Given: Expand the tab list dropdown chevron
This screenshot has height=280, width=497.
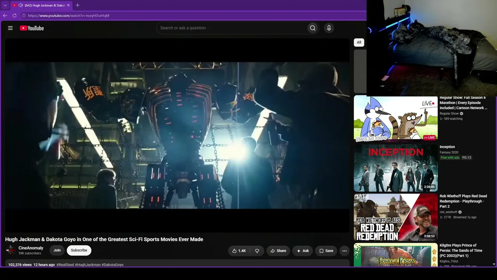Looking at the screenshot, I should click(5, 5).
